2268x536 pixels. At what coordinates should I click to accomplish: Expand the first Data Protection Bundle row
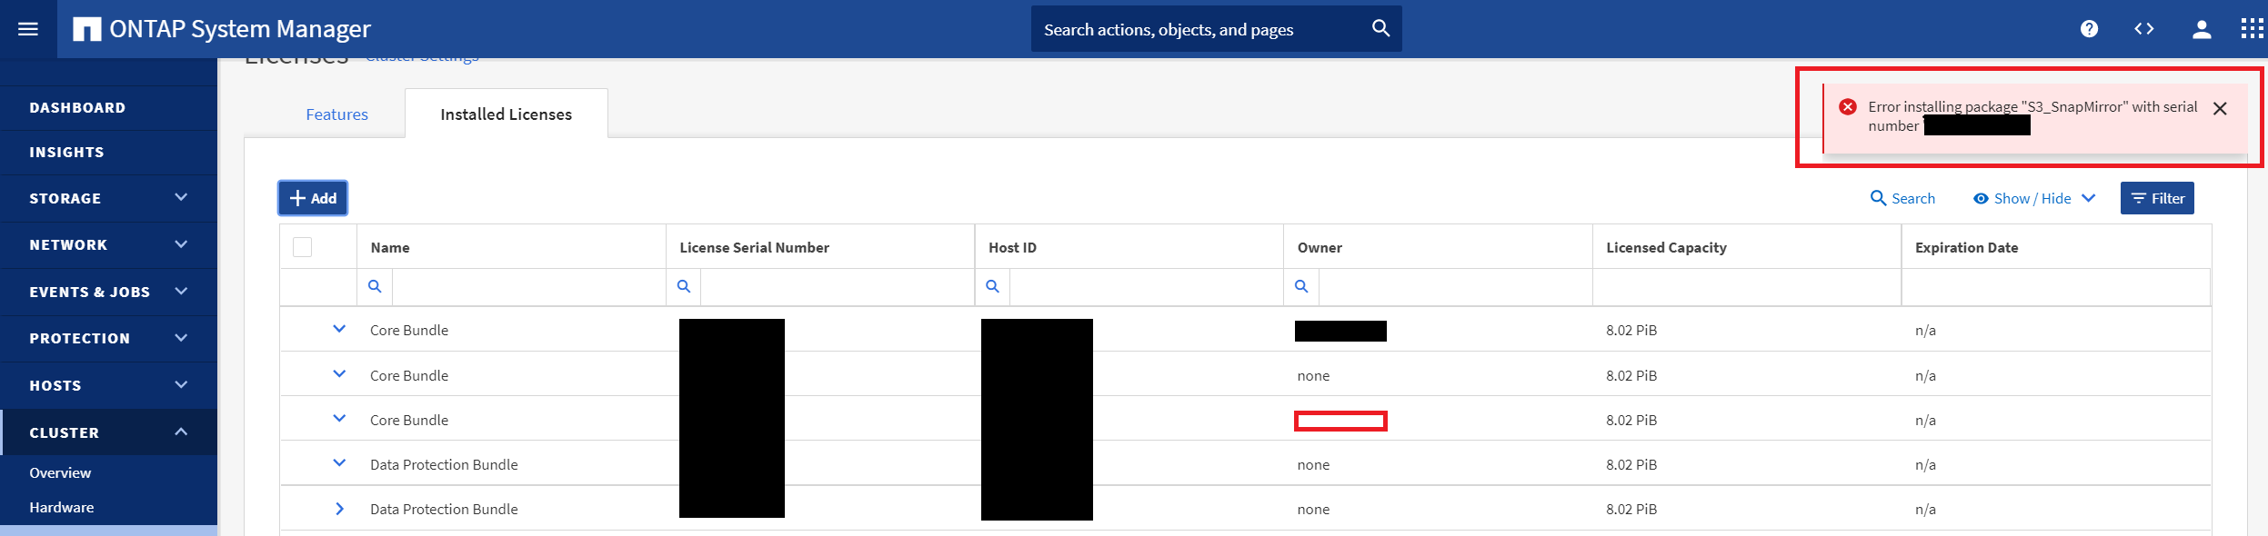click(x=339, y=462)
